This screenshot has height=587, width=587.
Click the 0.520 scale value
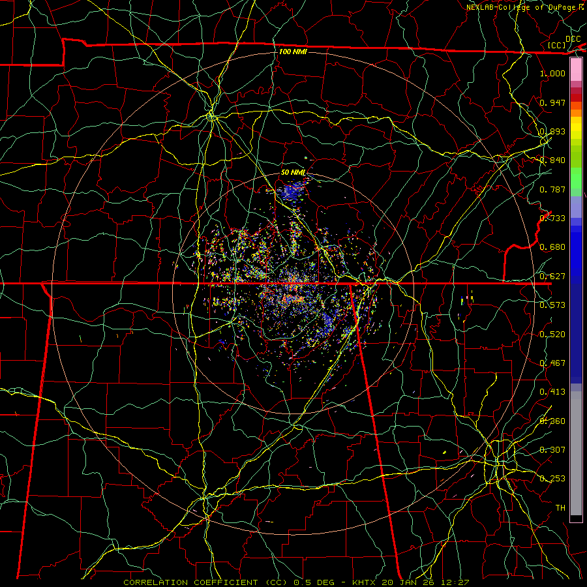552,335
